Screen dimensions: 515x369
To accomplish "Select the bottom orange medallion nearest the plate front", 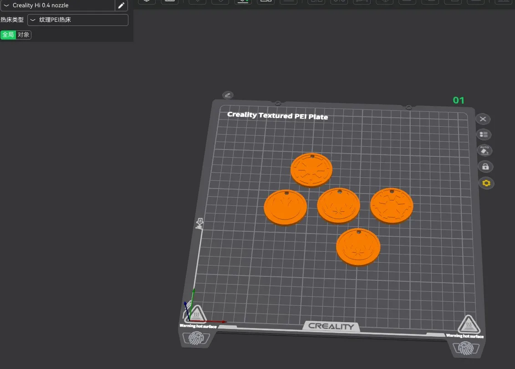I will click(358, 247).
